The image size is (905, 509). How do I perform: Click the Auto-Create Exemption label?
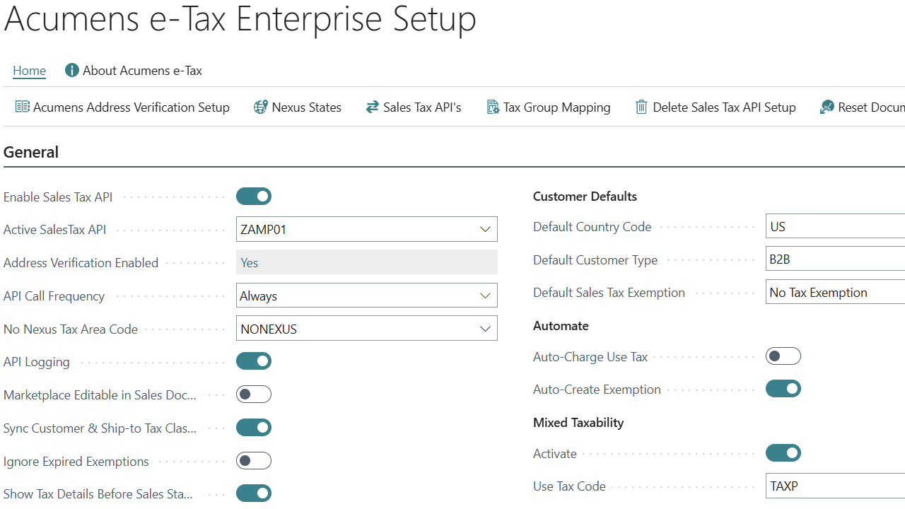tap(597, 390)
